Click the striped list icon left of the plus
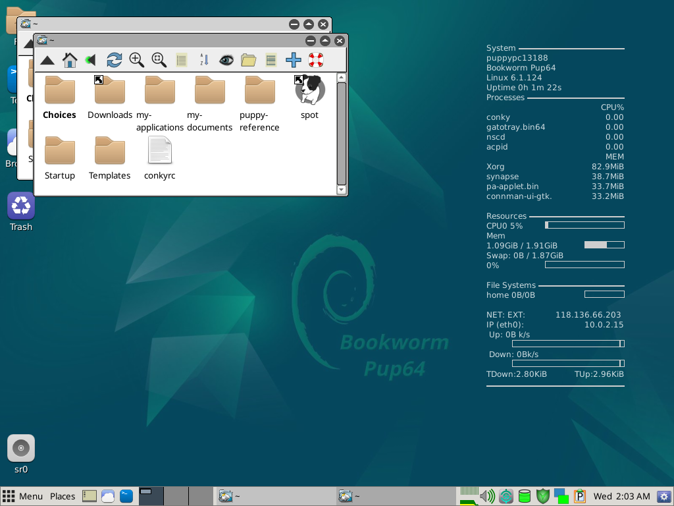Screen dimensions: 674x506 coord(271,60)
